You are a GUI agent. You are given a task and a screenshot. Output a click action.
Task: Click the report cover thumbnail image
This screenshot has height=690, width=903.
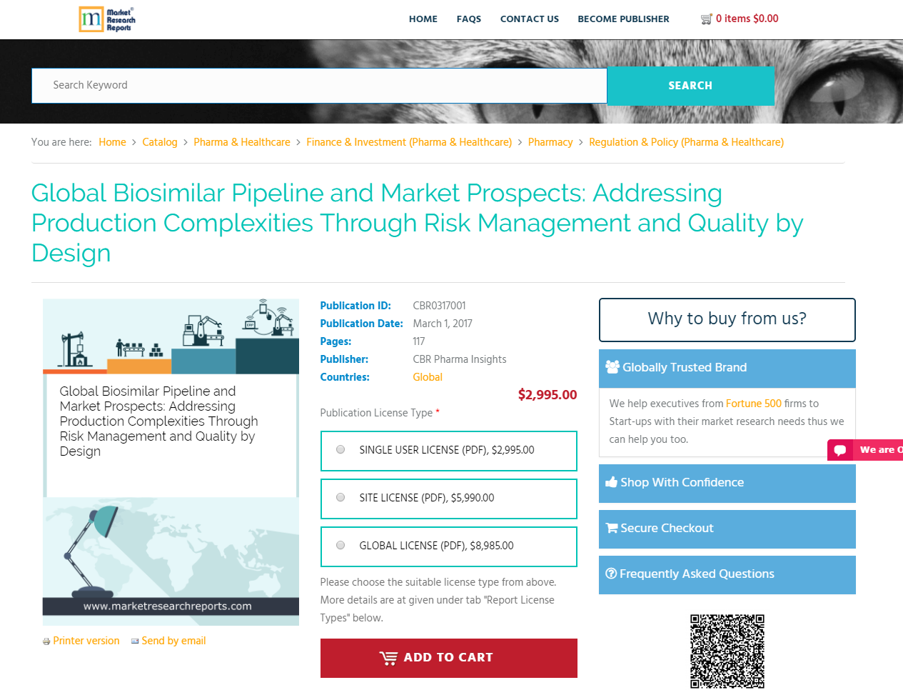pos(171,462)
